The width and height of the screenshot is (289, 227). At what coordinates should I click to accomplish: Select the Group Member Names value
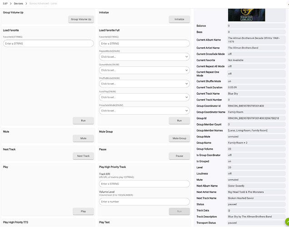coord(256,131)
